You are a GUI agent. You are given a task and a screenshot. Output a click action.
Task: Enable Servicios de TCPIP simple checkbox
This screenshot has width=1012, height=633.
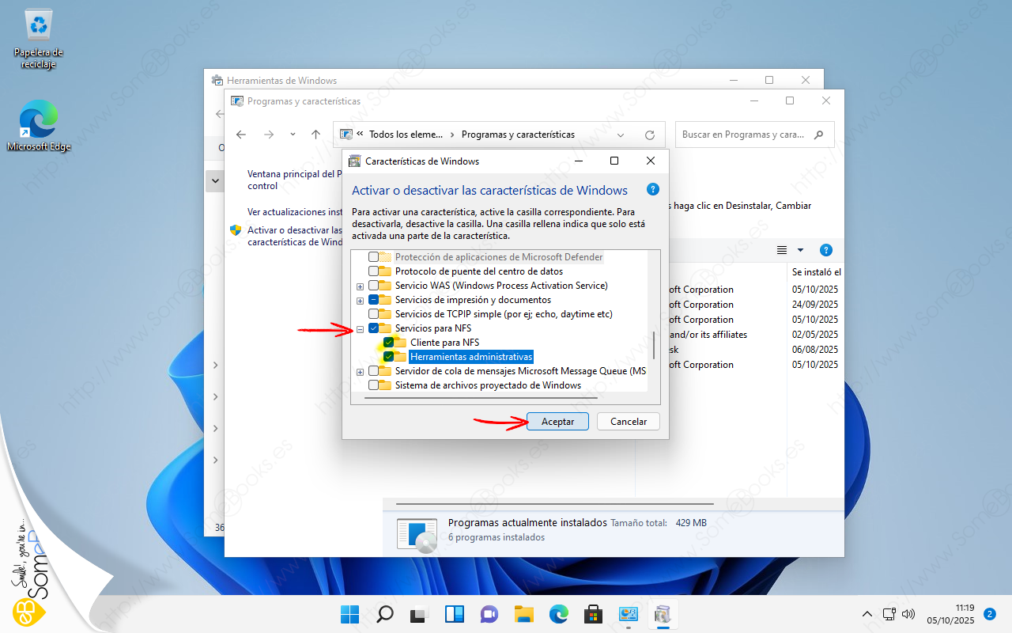pos(374,314)
